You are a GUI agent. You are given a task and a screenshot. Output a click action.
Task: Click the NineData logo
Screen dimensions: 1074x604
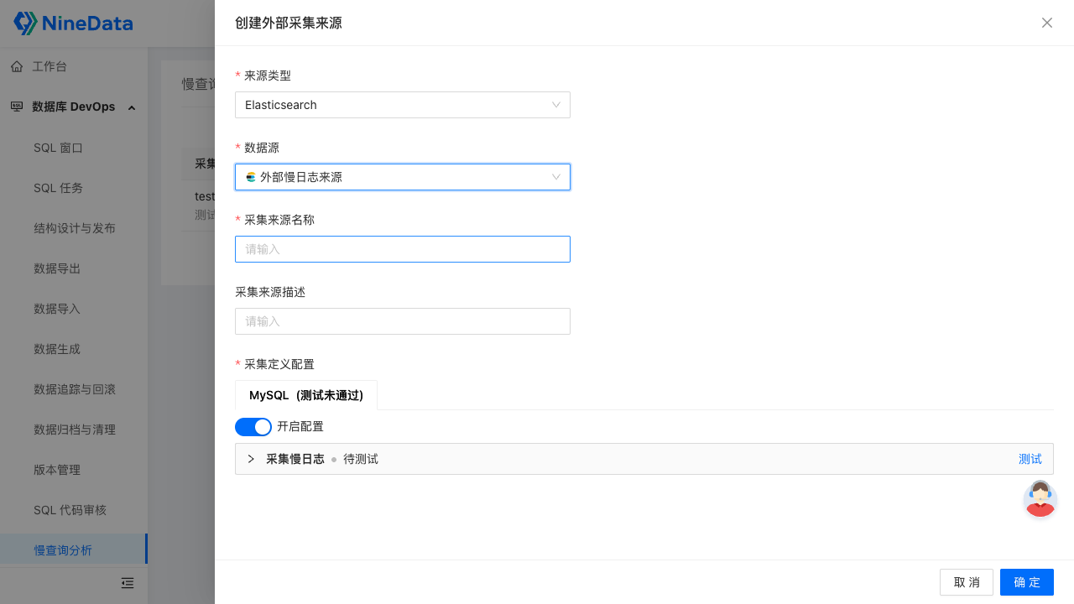[x=73, y=23]
